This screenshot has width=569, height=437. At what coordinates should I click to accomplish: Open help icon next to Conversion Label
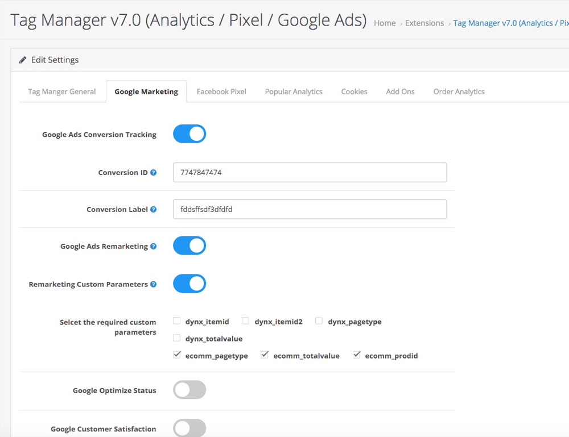[x=154, y=210]
